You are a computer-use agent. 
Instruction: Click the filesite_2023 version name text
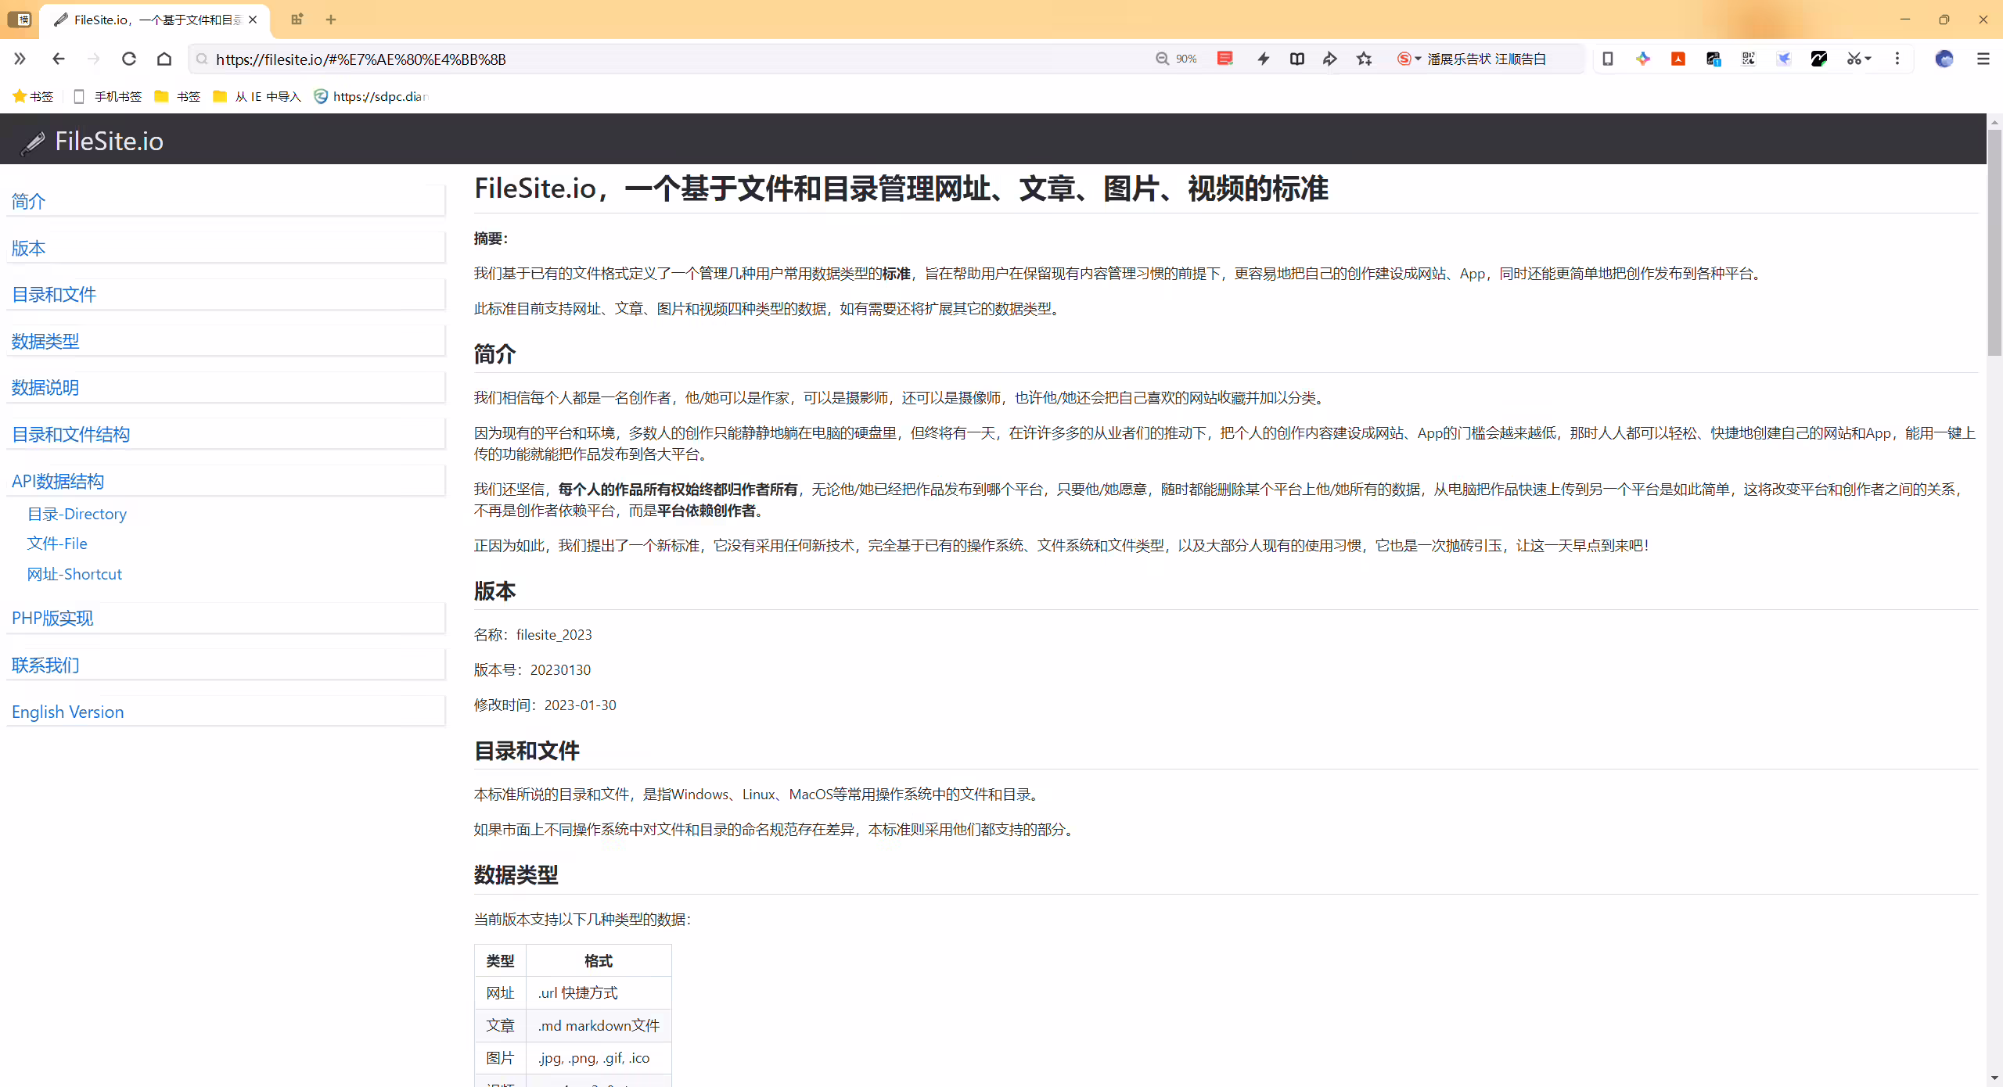(554, 635)
